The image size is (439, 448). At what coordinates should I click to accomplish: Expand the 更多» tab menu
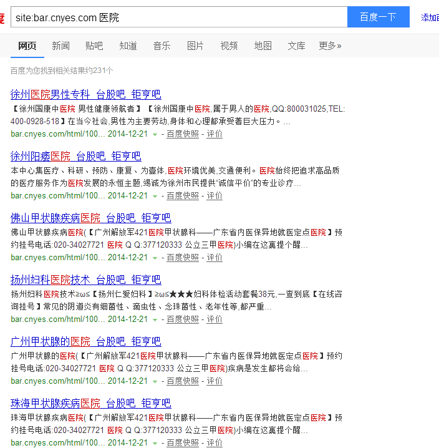[330, 46]
